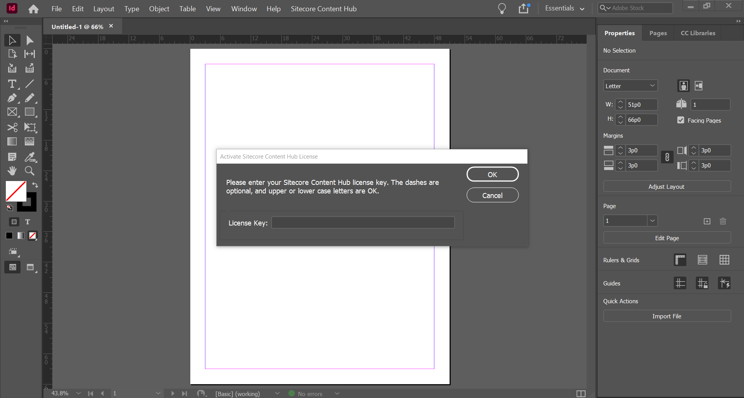Image resolution: width=744 pixels, height=398 pixels.
Task: Toggle show guides icon
Action: click(680, 283)
